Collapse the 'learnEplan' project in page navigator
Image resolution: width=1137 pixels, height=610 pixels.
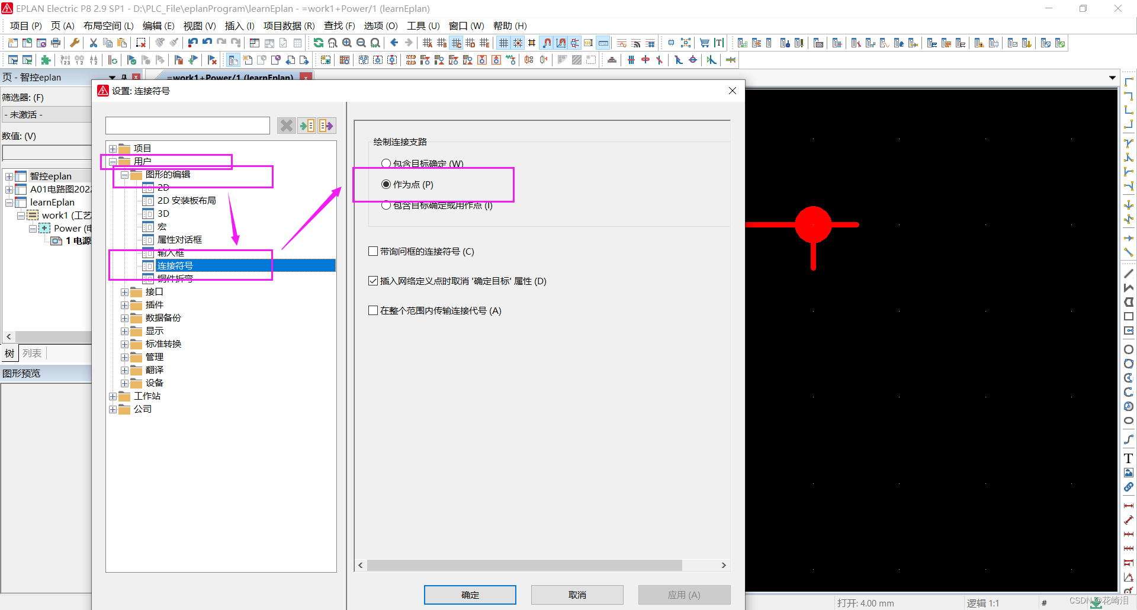[9, 203]
